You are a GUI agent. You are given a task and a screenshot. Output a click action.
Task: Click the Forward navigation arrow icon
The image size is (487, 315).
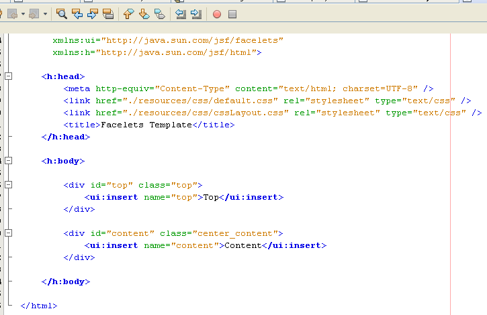click(34, 14)
